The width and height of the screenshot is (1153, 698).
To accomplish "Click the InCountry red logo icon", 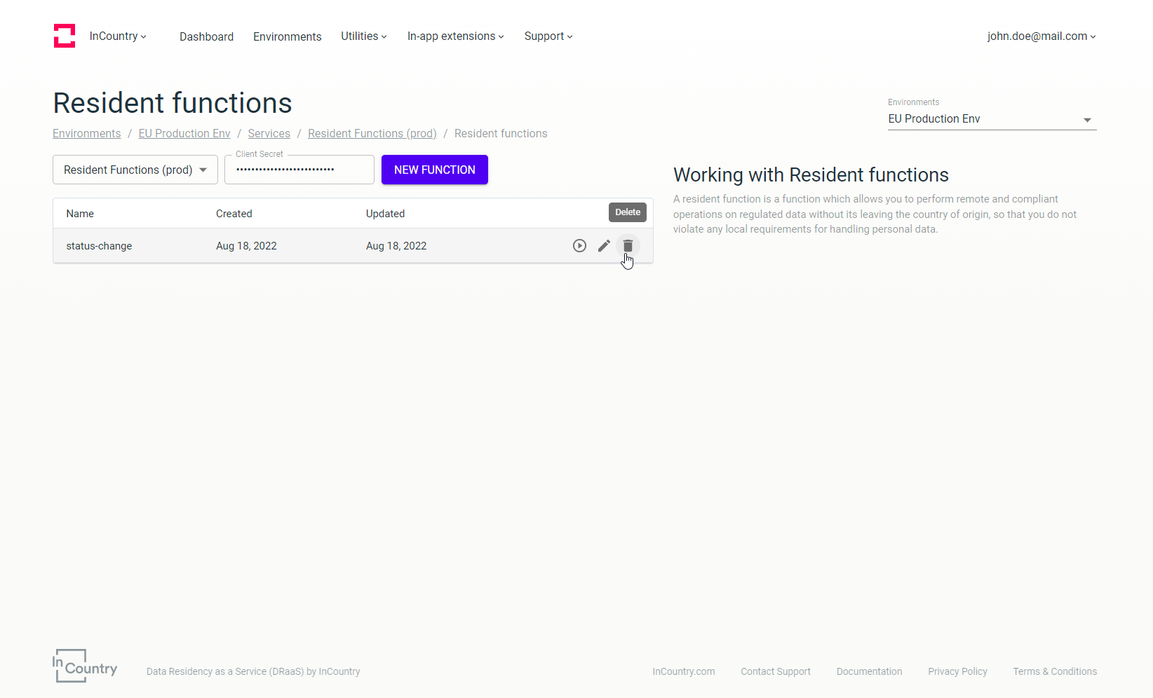I will [65, 36].
